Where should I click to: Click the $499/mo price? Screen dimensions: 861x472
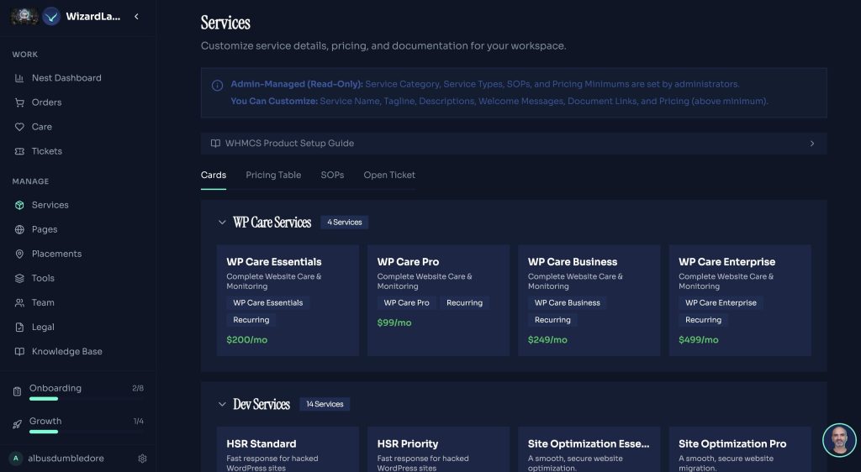pos(699,340)
